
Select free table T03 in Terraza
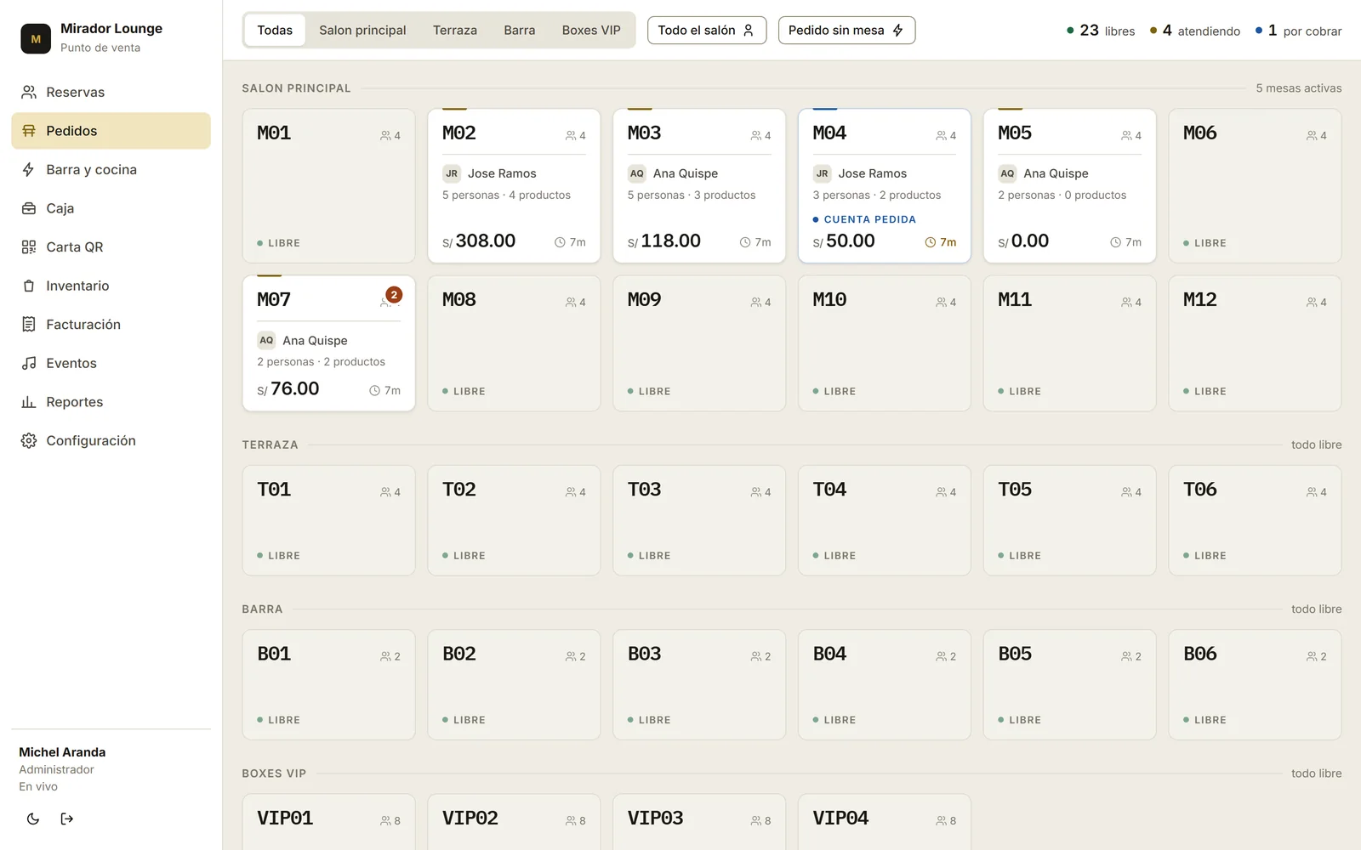click(699, 520)
